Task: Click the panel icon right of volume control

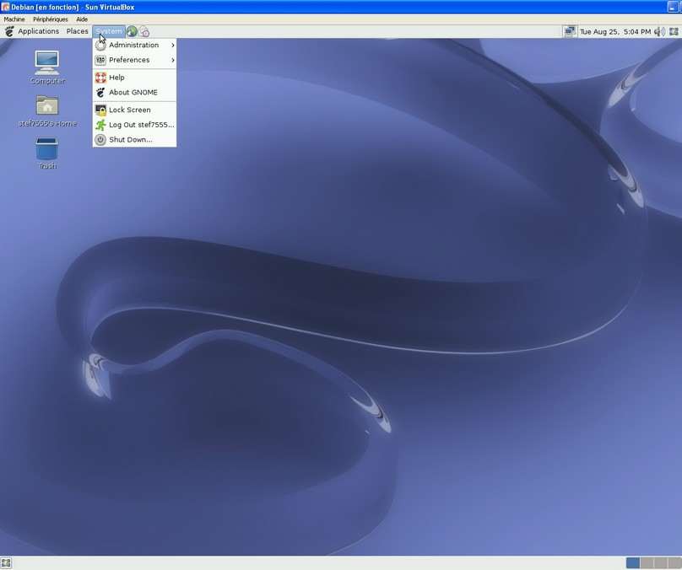Action: click(x=674, y=31)
